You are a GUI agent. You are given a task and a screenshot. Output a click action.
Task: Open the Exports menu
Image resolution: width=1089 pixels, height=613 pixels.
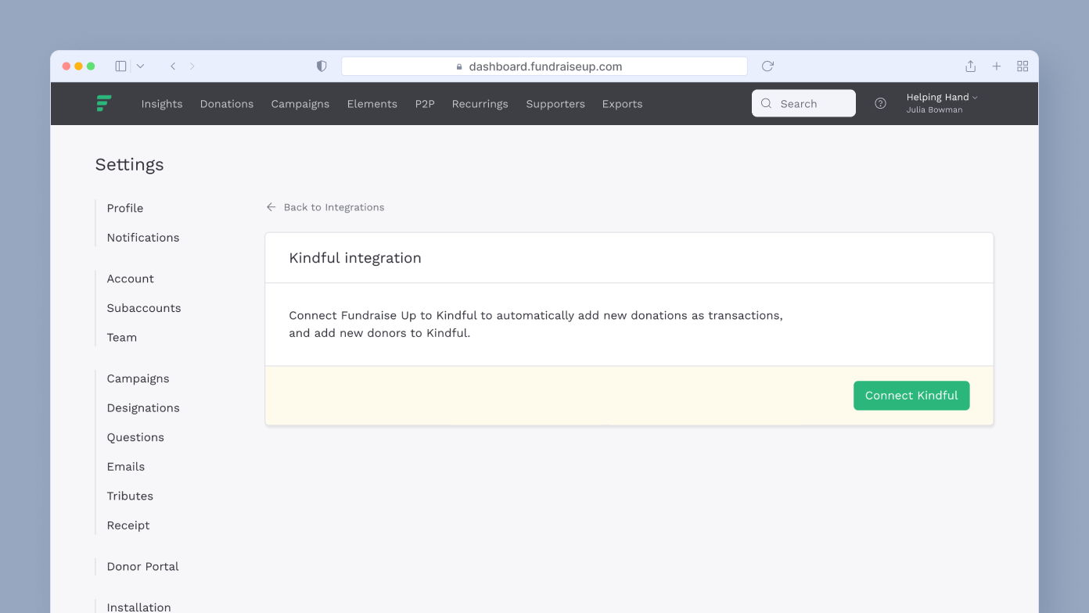623,104
